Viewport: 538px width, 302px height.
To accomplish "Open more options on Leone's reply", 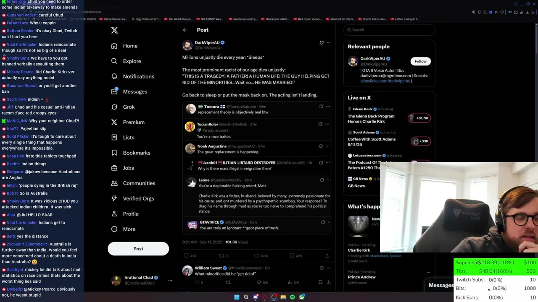I will click(x=328, y=180).
